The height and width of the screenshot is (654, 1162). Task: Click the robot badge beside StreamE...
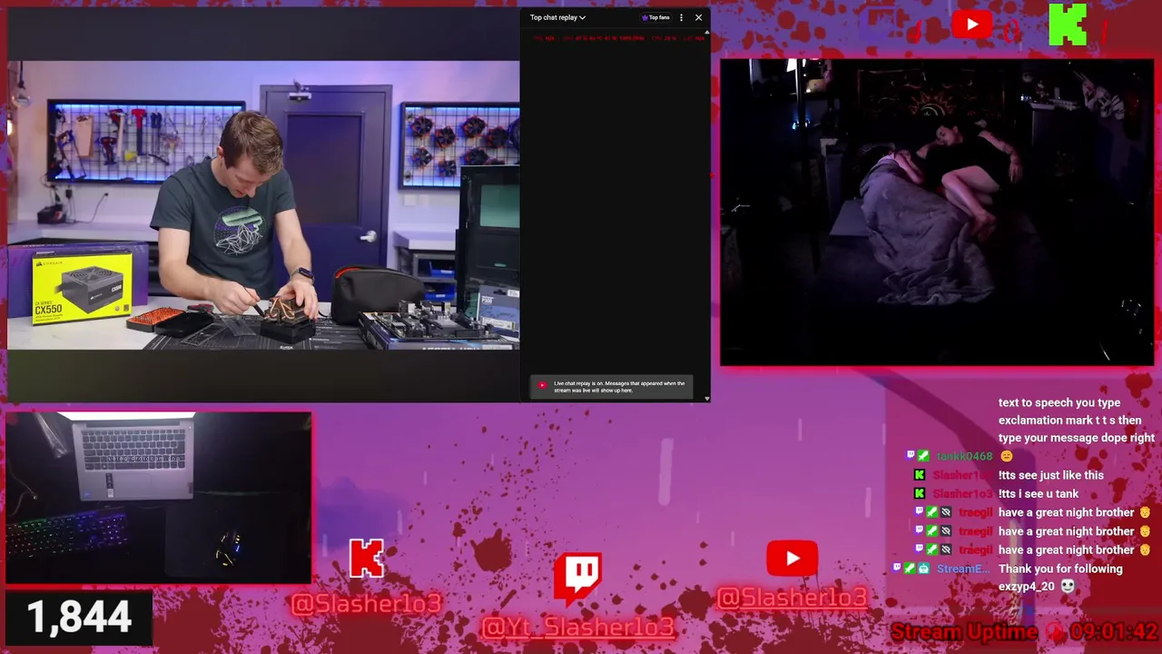pos(924,569)
